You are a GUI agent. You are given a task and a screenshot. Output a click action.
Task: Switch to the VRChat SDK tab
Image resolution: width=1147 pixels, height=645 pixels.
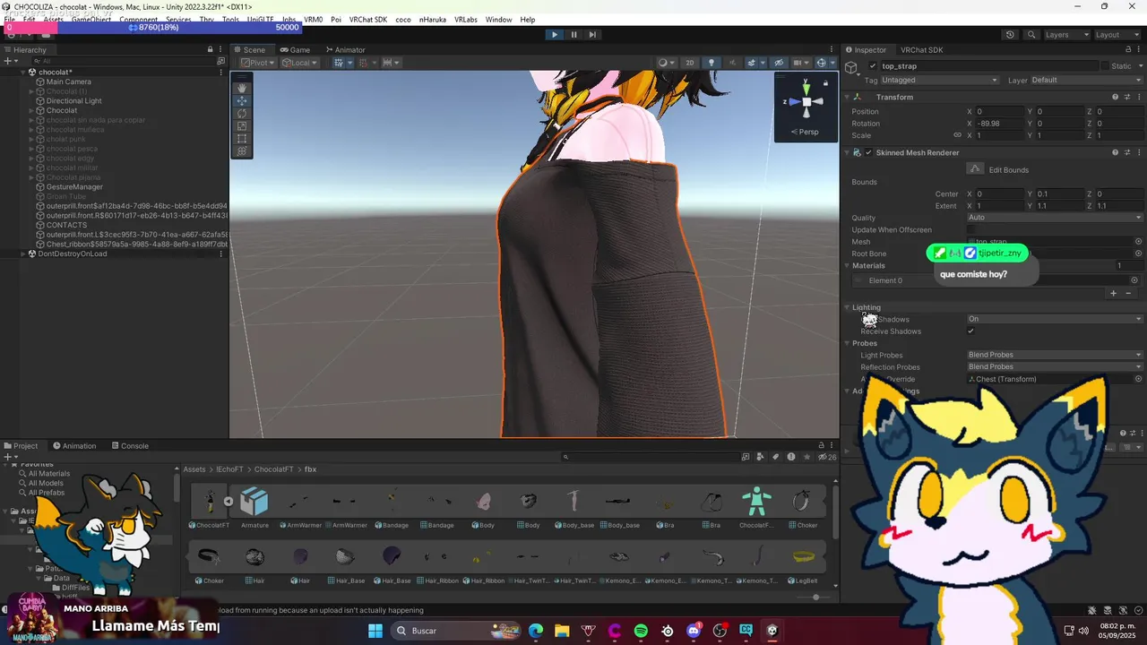pos(921,50)
